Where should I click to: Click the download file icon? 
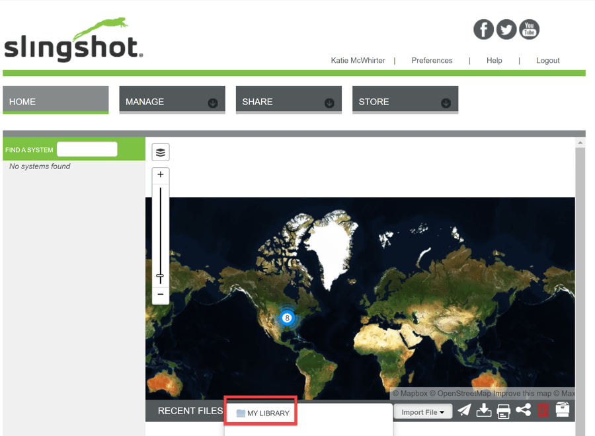(x=484, y=411)
